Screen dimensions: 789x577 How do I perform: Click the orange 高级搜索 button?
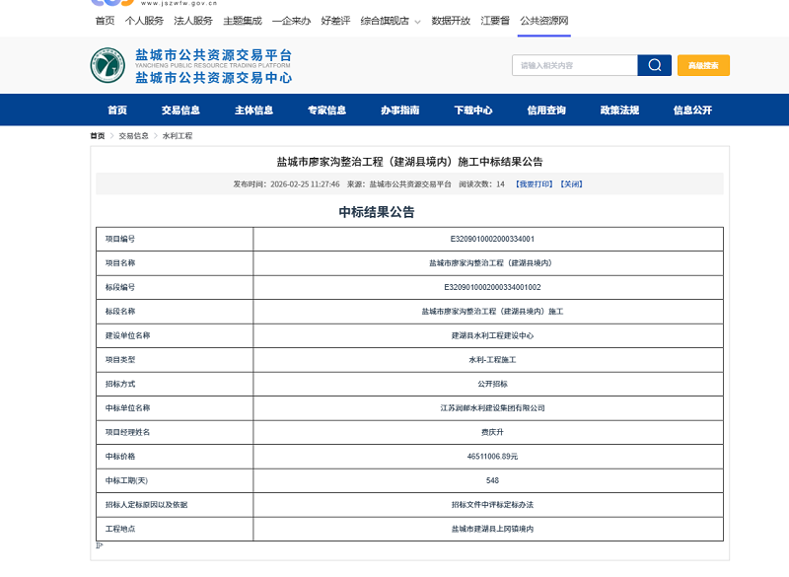point(702,65)
